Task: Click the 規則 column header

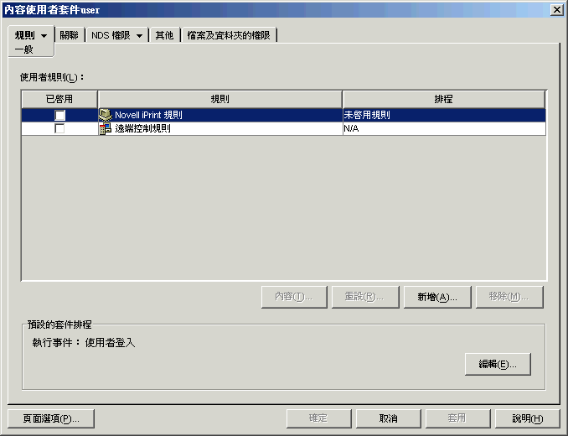Action: click(x=219, y=99)
